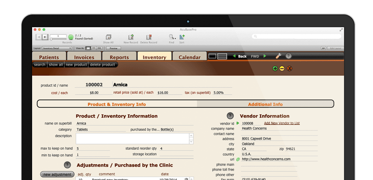Click the show all button
Screen dimensions: 373x180
pos(56,65)
